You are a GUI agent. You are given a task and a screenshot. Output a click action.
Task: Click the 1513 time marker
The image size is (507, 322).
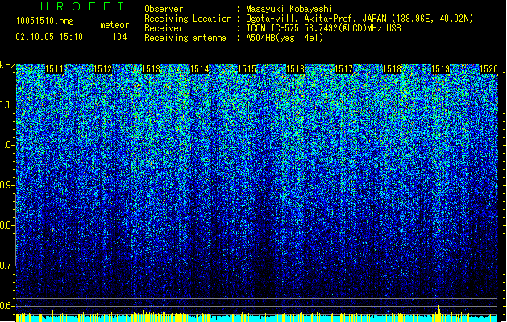(x=151, y=69)
